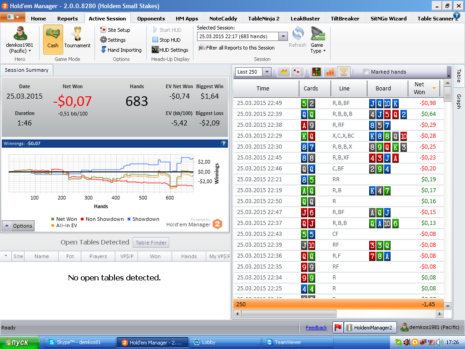The image size is (465, 349).
Task: Open HUD Settings
Action: 170,50
